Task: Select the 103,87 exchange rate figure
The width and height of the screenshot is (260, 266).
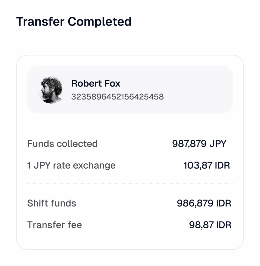Action: (197, 165)
